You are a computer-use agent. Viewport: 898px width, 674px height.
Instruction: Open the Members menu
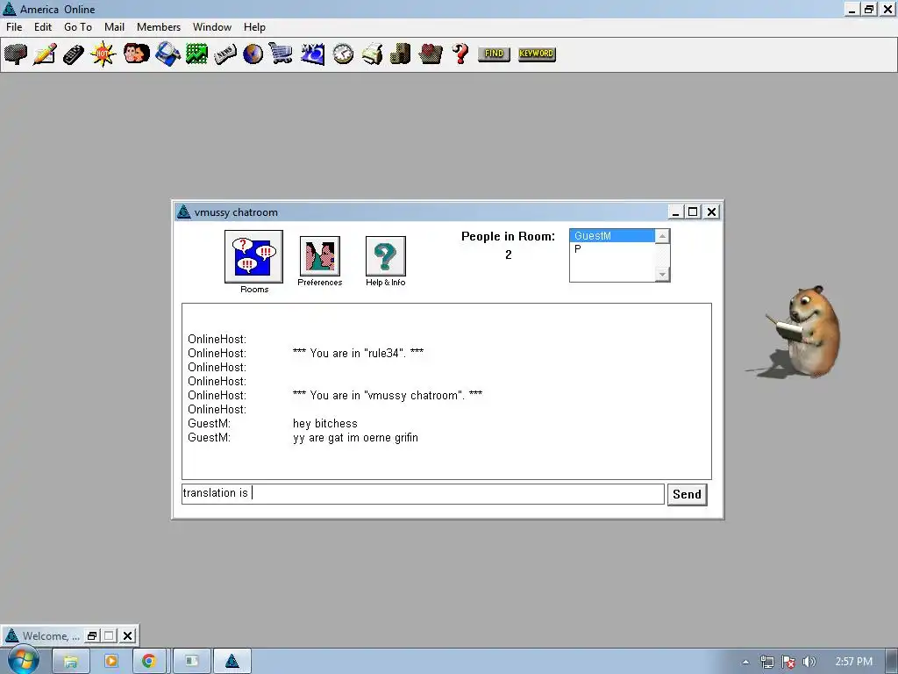[x=159, y=27]
